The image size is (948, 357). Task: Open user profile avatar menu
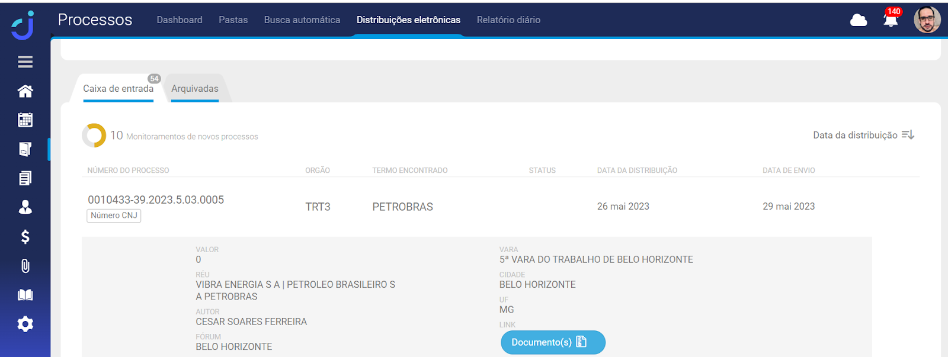927,20
